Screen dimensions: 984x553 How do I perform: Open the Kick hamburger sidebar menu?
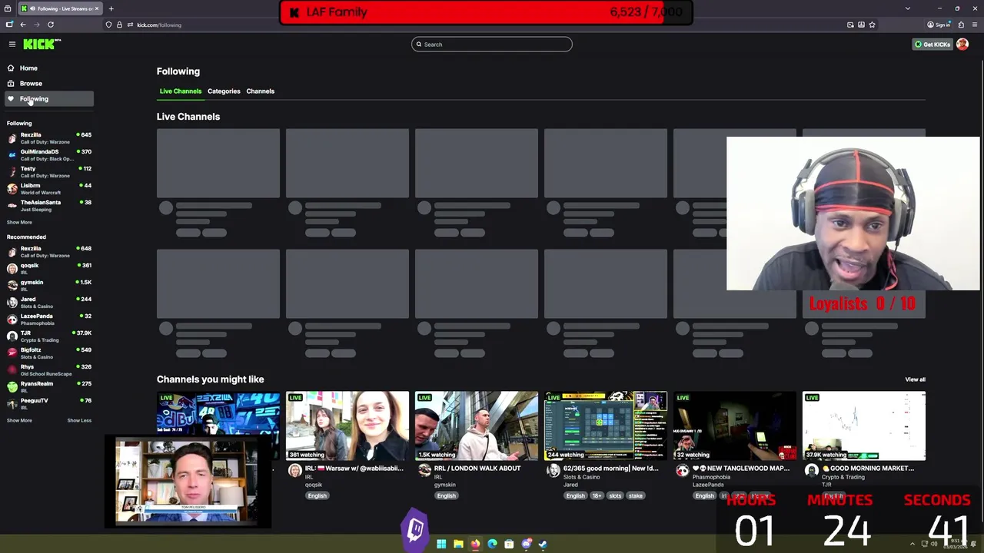tap(12, 45)
